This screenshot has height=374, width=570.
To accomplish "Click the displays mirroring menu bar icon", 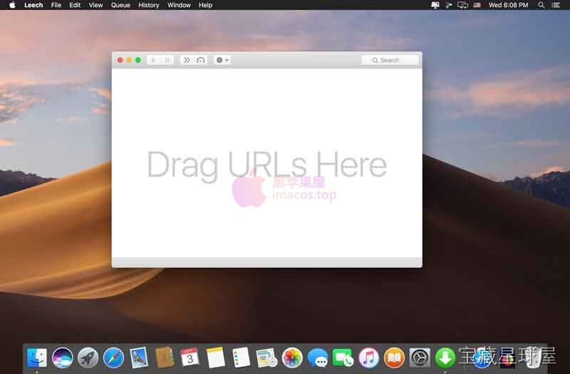I will (462, 5).
